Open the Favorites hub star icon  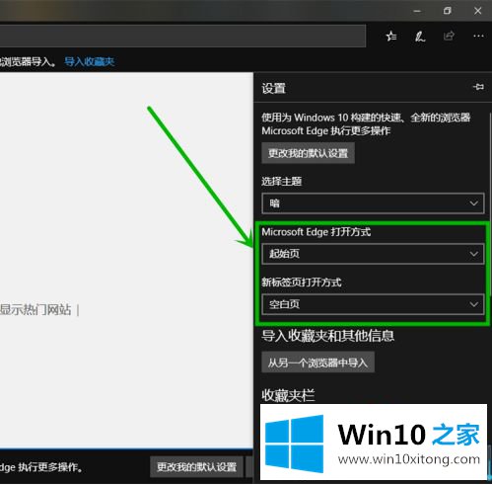point(391,36)
